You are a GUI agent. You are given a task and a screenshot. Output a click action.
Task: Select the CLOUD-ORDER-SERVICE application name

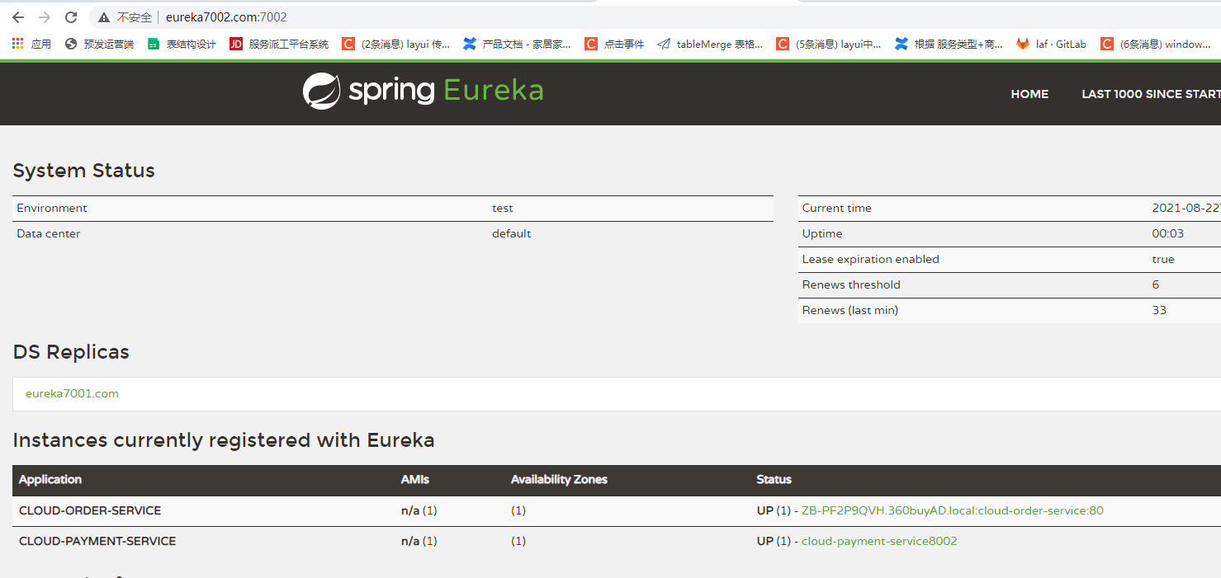coord(90,510)
